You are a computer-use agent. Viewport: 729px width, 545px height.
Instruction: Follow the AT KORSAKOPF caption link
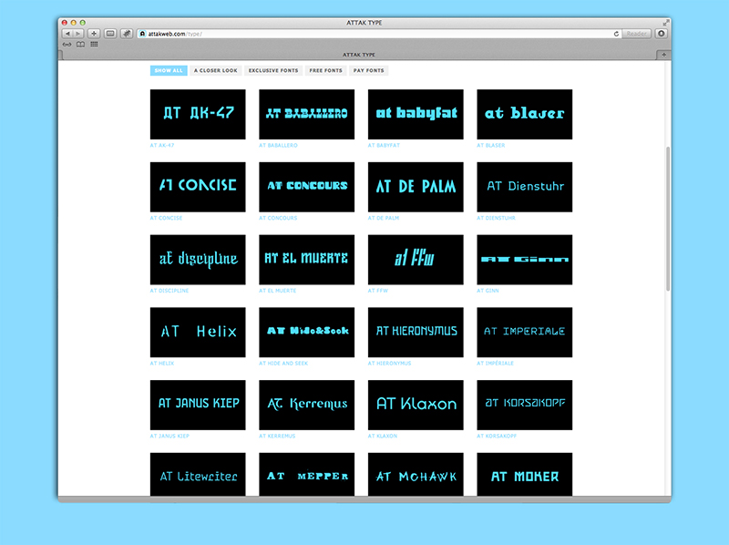pos(497,437)
